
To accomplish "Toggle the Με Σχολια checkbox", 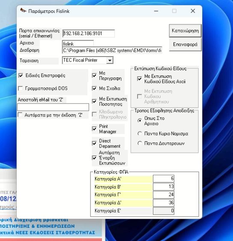I will click(x=94, y=88).
